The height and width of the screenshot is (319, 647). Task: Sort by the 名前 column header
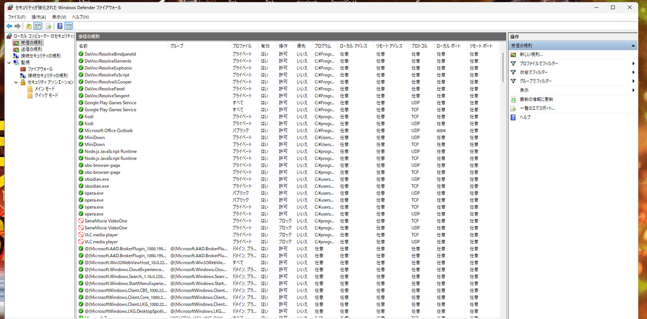click(122, 46)
